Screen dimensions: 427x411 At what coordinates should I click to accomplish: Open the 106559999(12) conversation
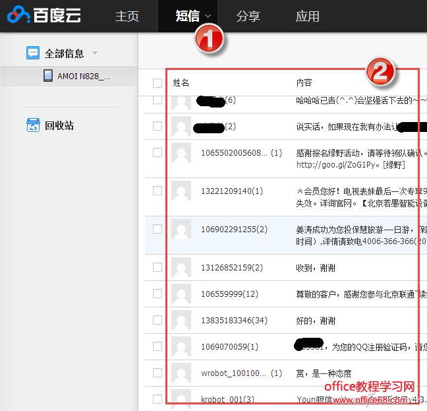coord(229,294)
